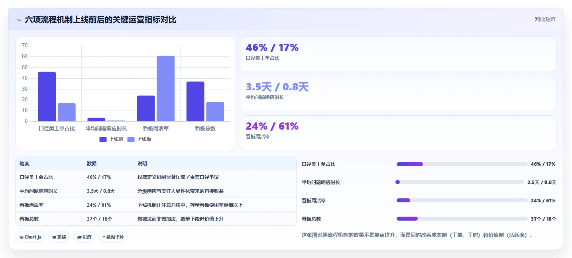
Task: Click the chart x-axis label 看板总数
Action: coord(205,128)
